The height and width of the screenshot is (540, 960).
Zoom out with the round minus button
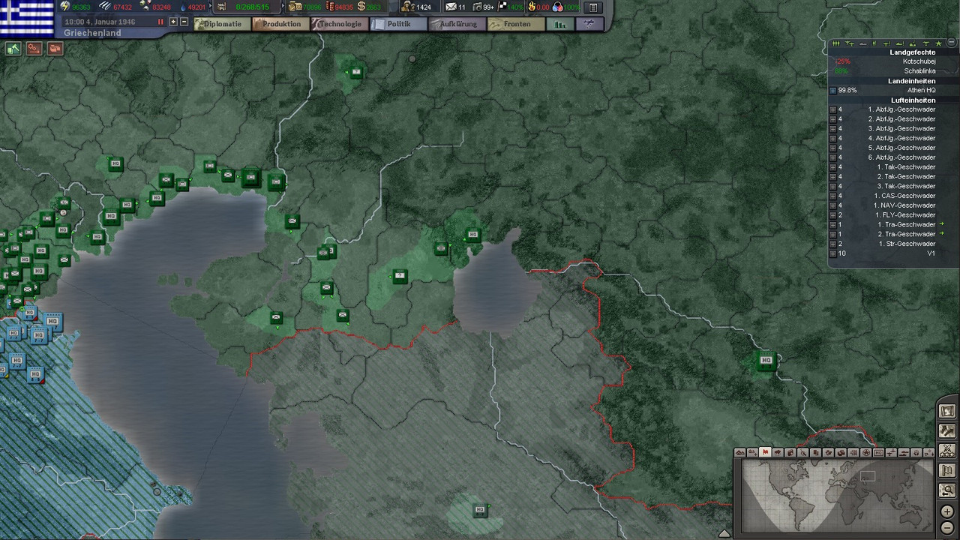[x=947, y=527]
